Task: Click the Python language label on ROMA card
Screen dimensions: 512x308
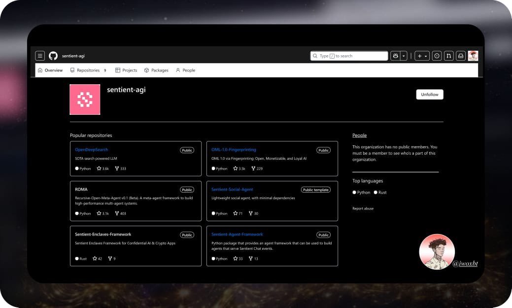Action: [x=83, y=213]
